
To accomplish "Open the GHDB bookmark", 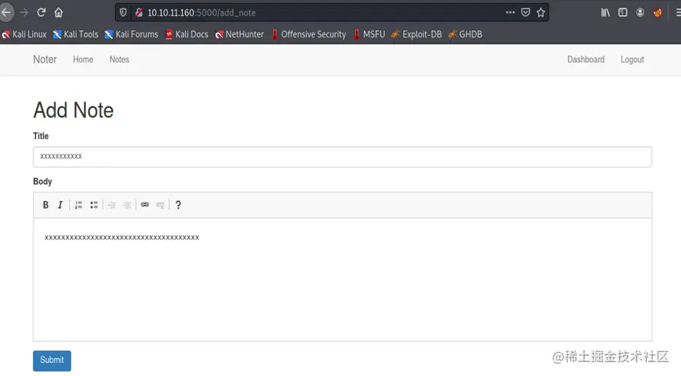I will (x=465, y=34).
